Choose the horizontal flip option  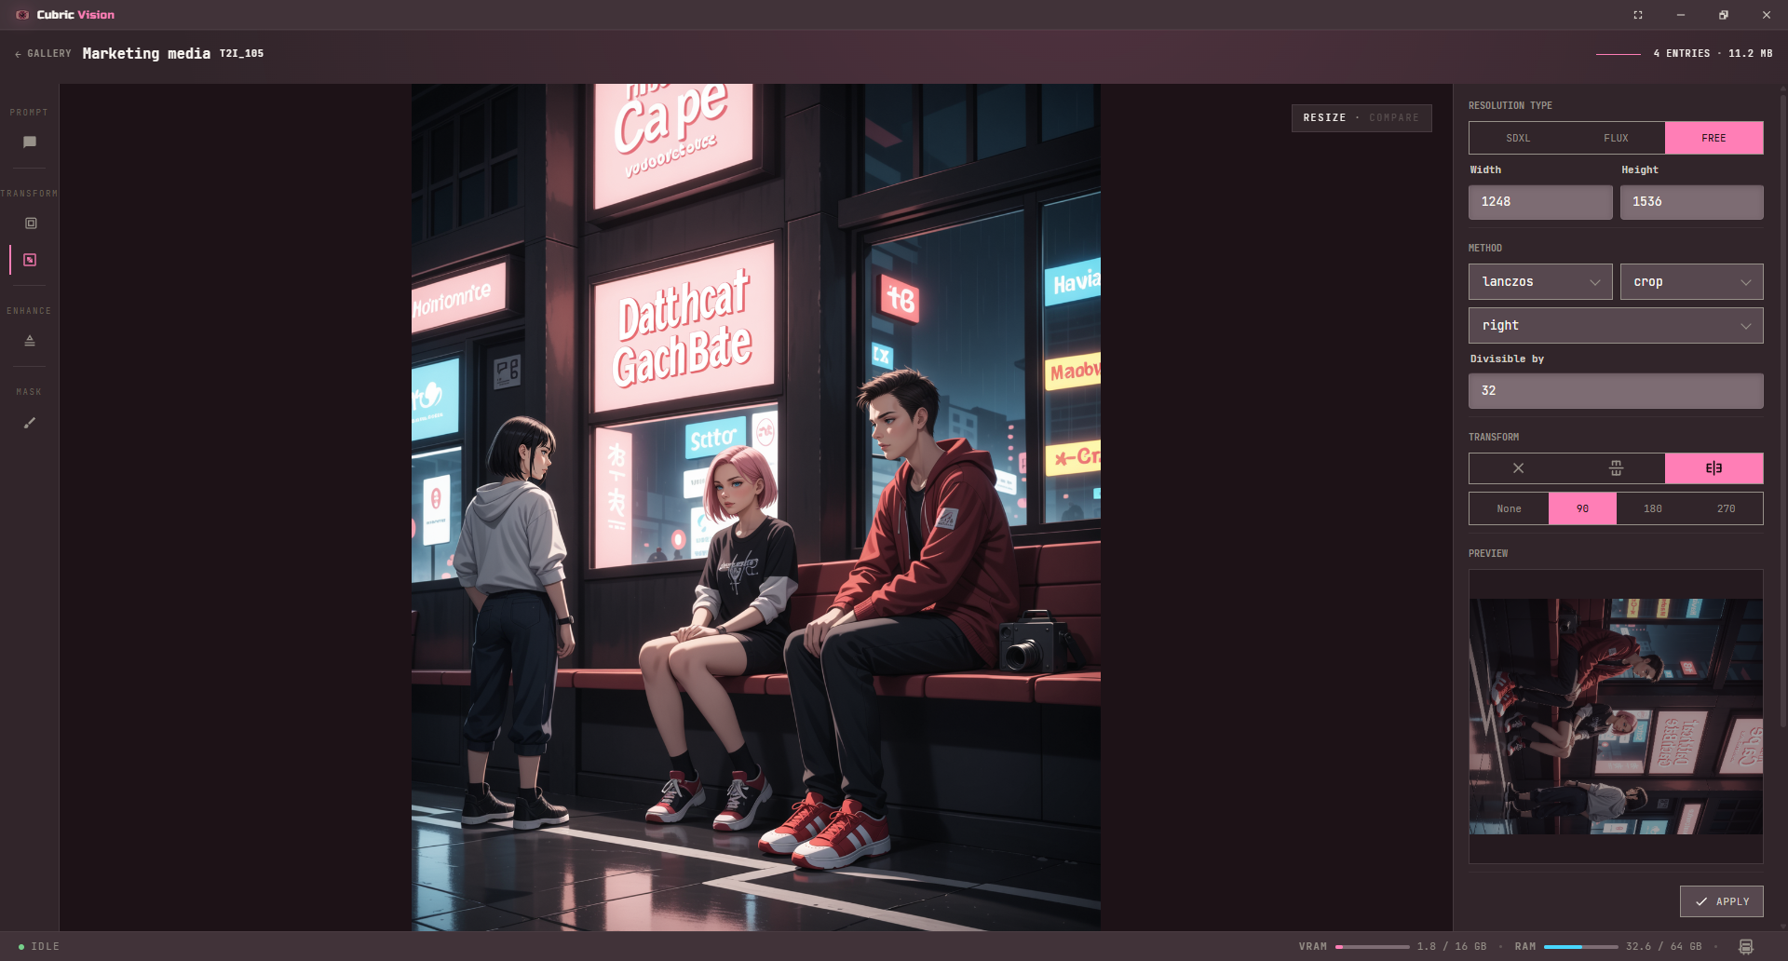[x=1713, y=468]
